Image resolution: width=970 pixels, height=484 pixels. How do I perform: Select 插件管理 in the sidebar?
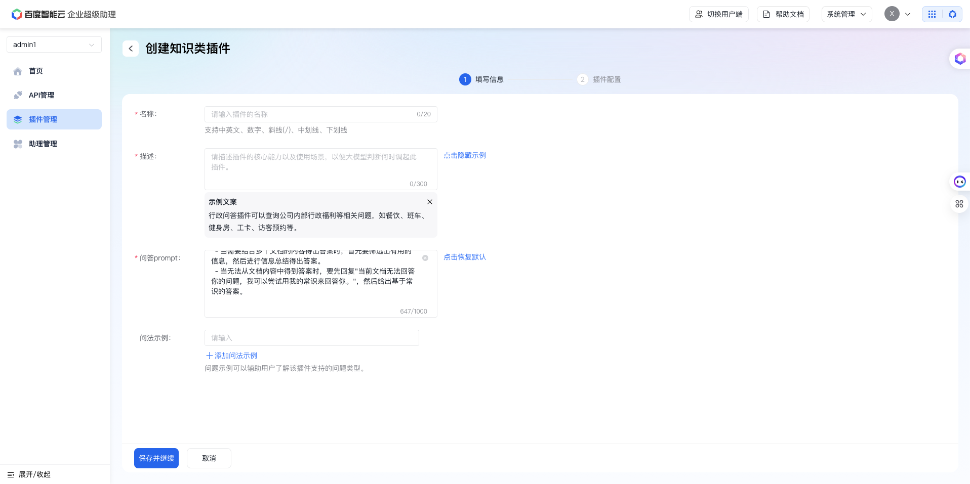pos(54,119)
